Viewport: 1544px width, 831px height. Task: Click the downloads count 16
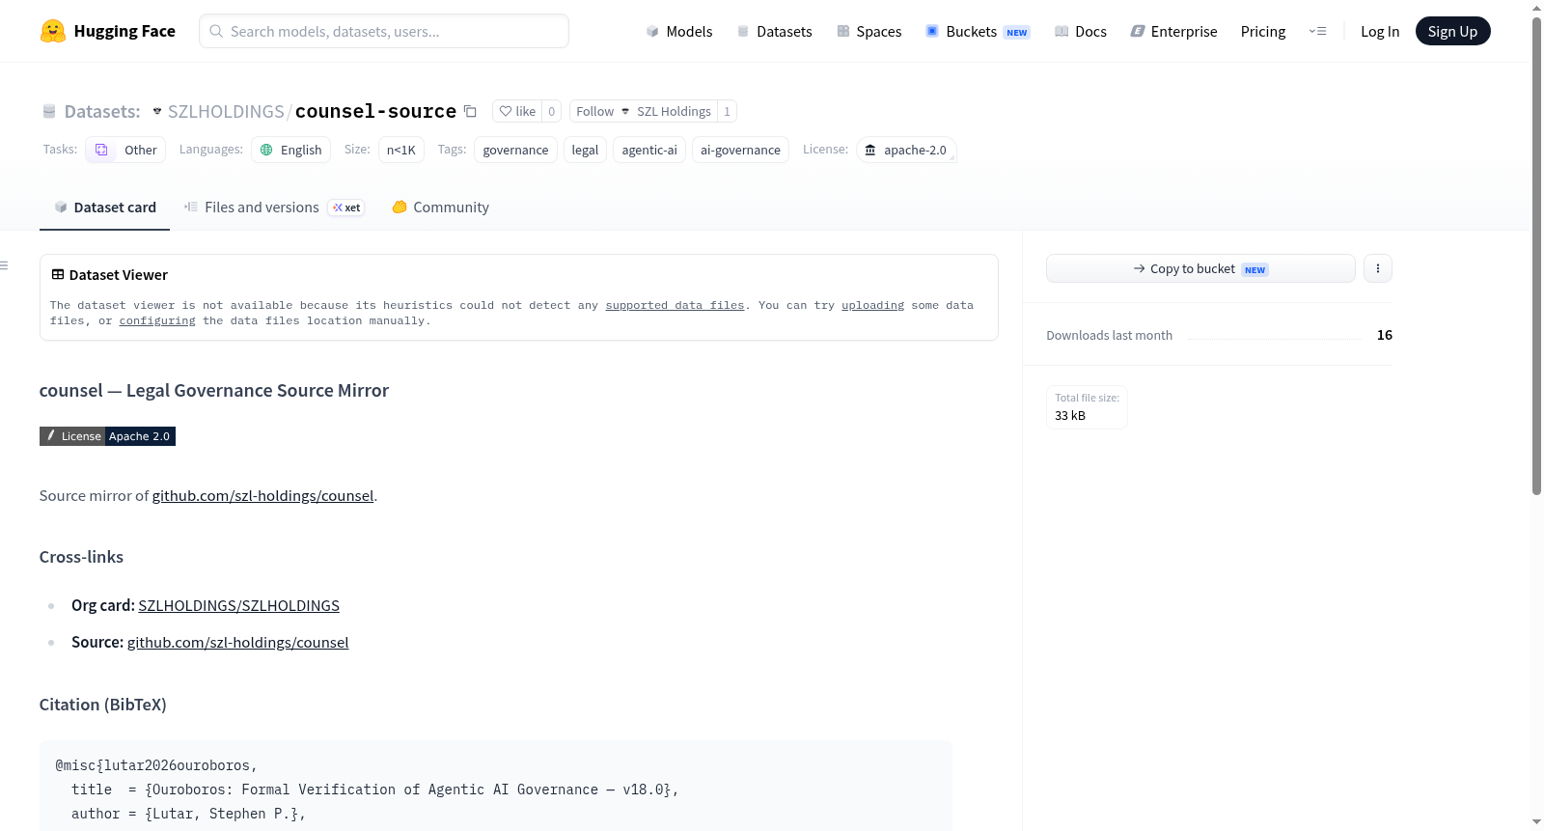(x=1385, y=335)
